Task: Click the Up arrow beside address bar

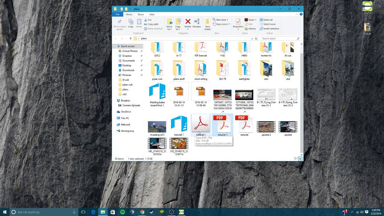Action: (130, 38)
